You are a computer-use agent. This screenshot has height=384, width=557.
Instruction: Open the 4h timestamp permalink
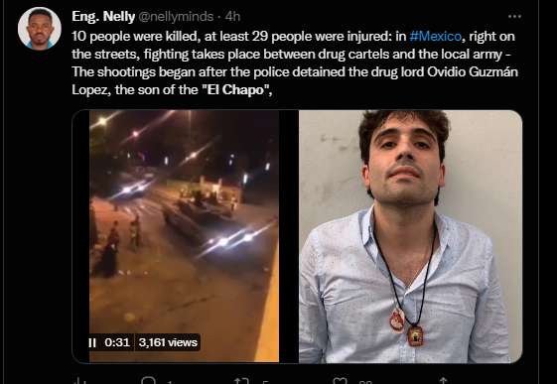[x=232, y=16]
